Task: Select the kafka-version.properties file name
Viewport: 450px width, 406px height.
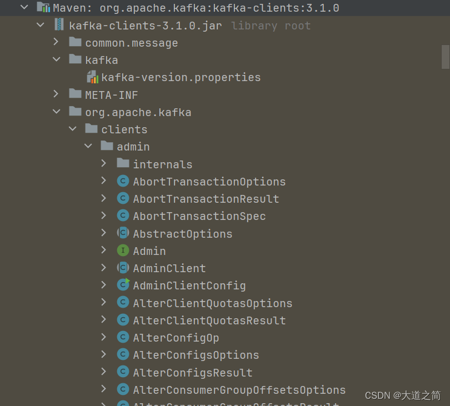Action: pyautogui.click(x=181, y=77)
